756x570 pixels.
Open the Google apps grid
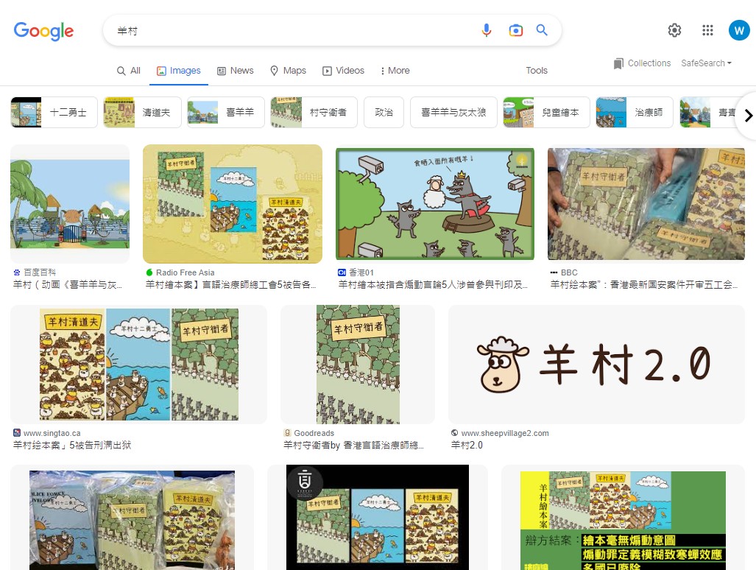(x=707, y=30)
